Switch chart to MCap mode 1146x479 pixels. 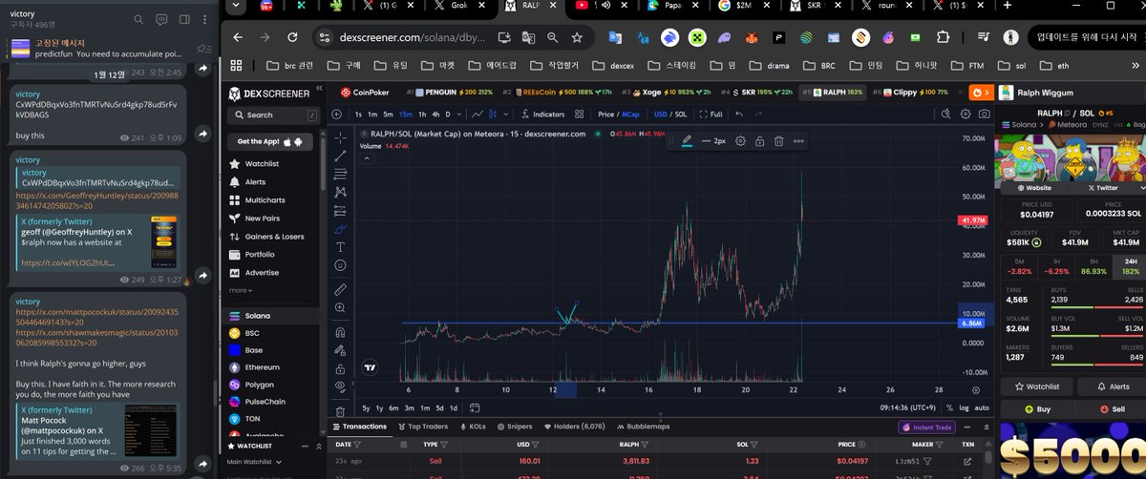[x=631, y=114]
